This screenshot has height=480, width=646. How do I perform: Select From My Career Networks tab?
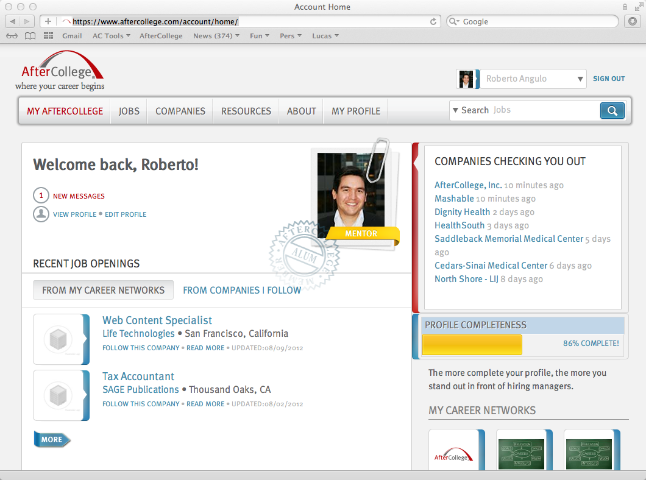(104, 290)
